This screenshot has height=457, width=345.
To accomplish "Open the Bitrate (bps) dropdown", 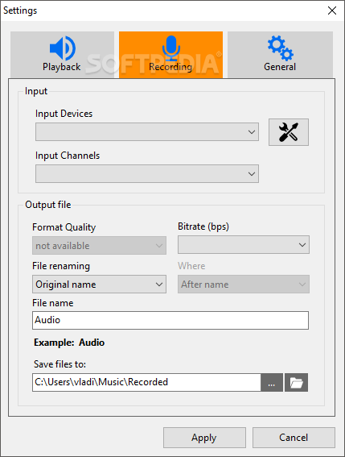I will tap(244, 245).
